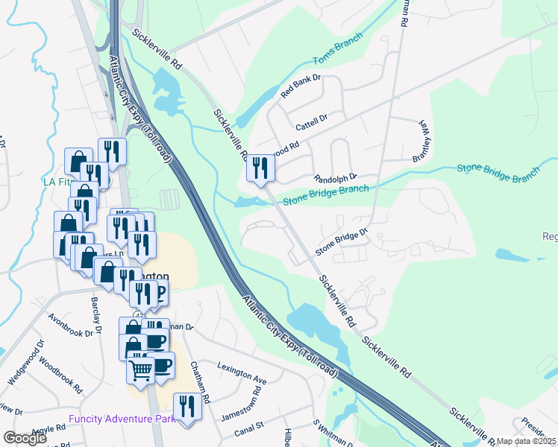Image resolution: width=558 pixels, height=447 pixels.
Task: Select the grocery cart store marker
Action: (x=140, y=372)
